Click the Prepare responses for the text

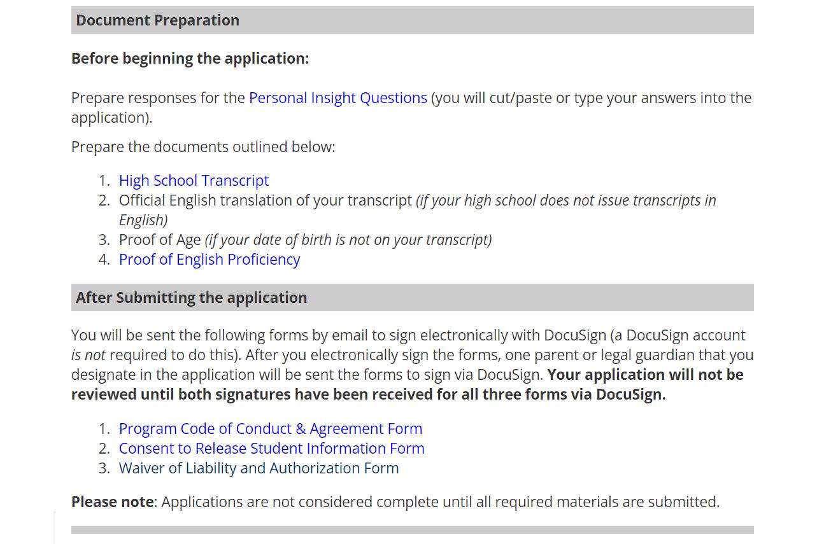pyautogui.click(x=158, y=98)
